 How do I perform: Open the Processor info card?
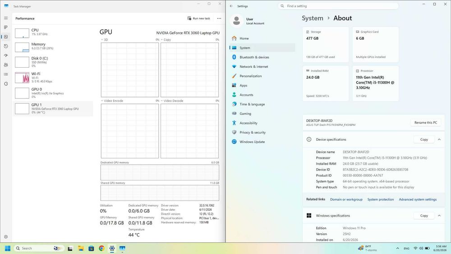click(376, 83)
